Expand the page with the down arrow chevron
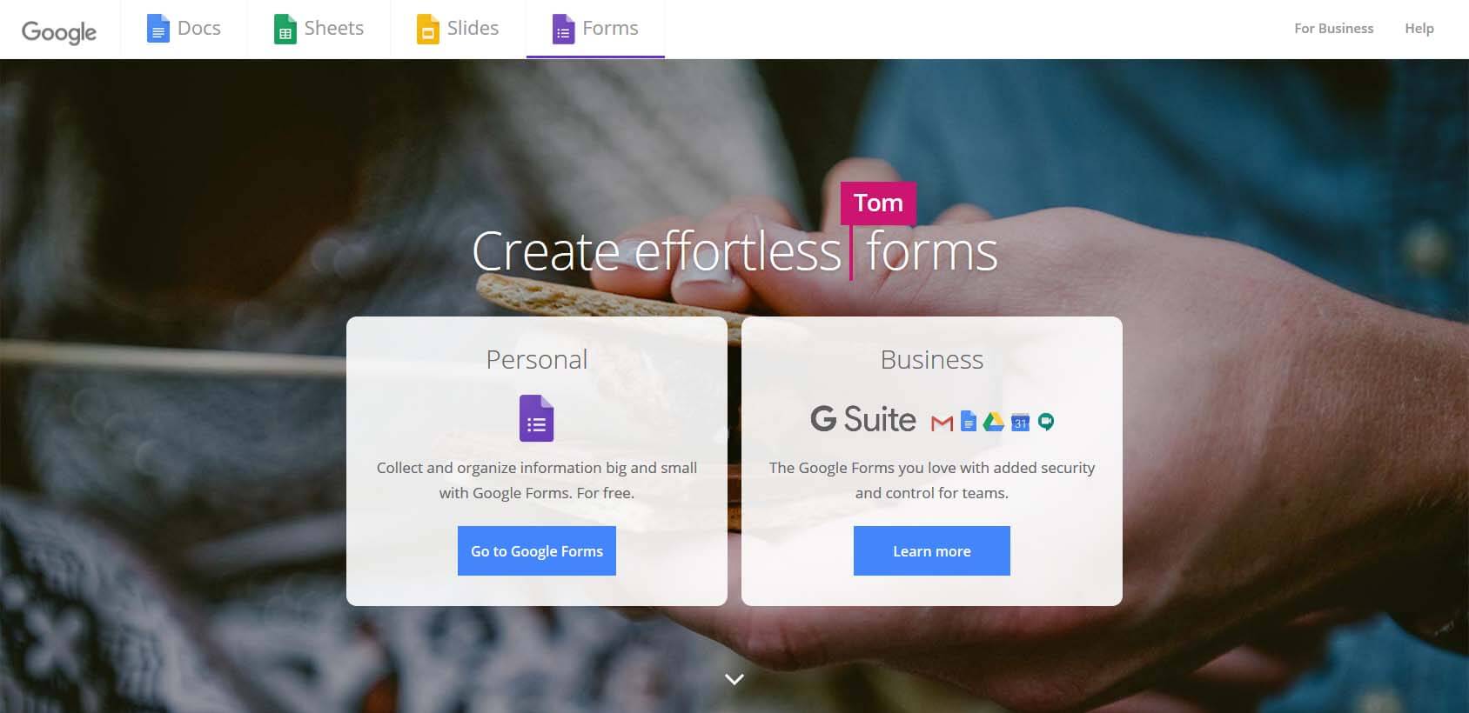 coord(734,679)
